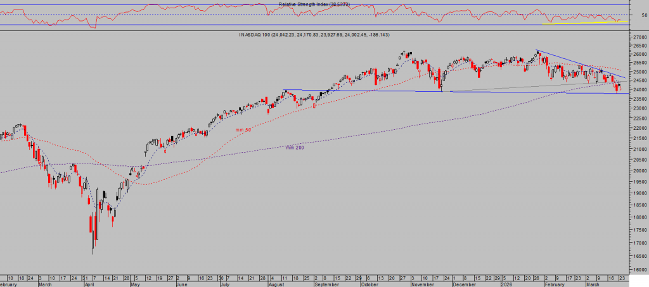The height and width of the screenshot is (287, 649).
Task: Select the red "mm 50" moving average label
Action: (244, 129)
